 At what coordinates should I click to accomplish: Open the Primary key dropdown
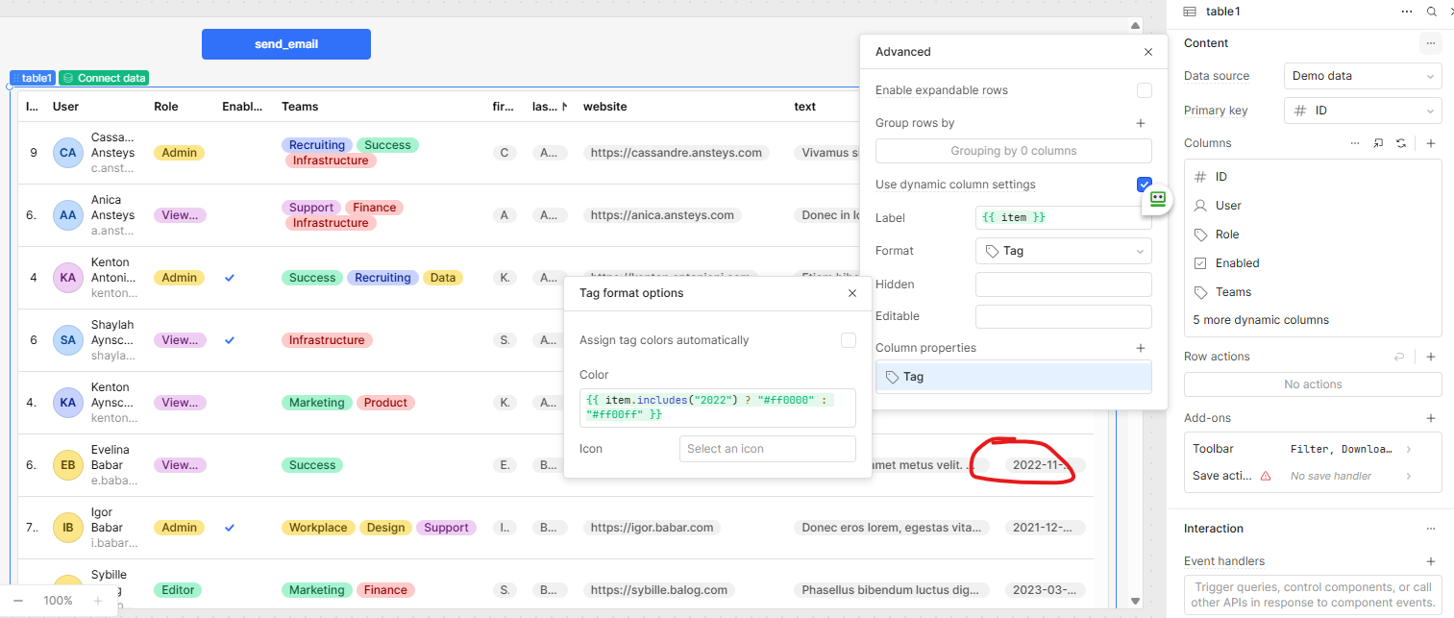(1362, 111)
